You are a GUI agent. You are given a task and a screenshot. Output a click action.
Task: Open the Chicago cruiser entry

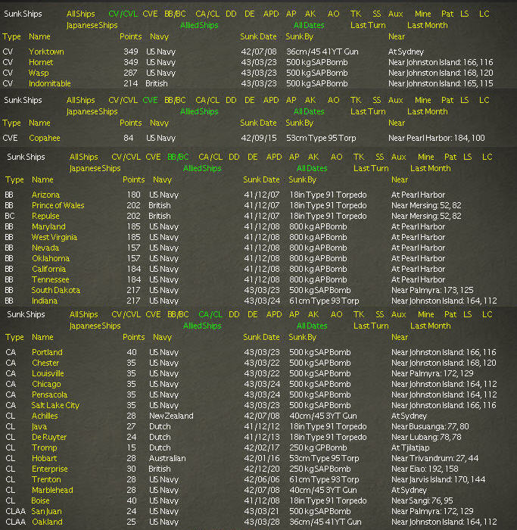(46, 384)
